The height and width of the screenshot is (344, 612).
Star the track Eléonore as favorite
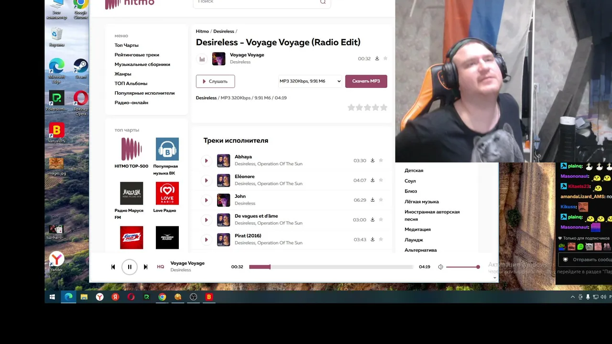pyautogui.click(x=381, y=180)
